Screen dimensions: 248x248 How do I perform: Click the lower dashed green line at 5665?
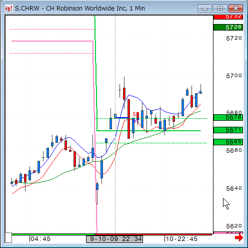tap(151, 143)
